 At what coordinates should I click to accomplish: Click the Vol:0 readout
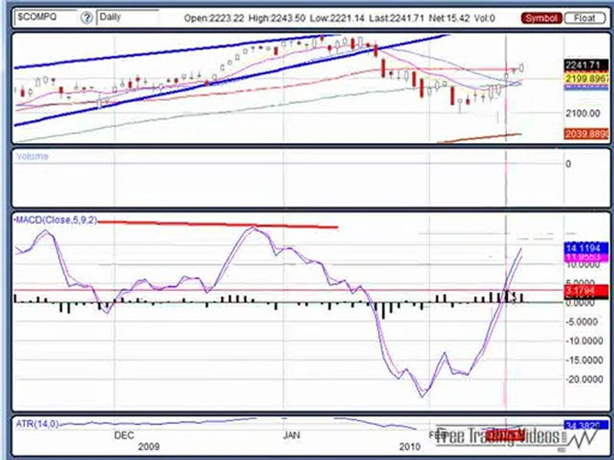click(x=484, y=18)
